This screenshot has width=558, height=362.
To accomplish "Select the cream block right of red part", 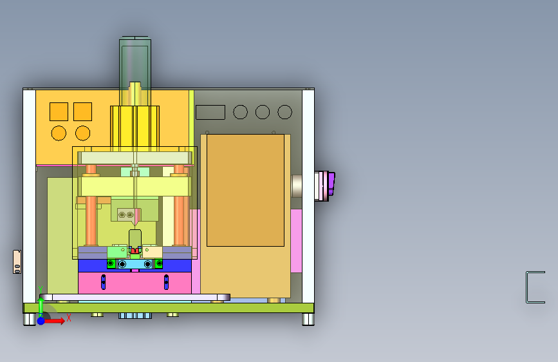I will click(x=153, y=252).
